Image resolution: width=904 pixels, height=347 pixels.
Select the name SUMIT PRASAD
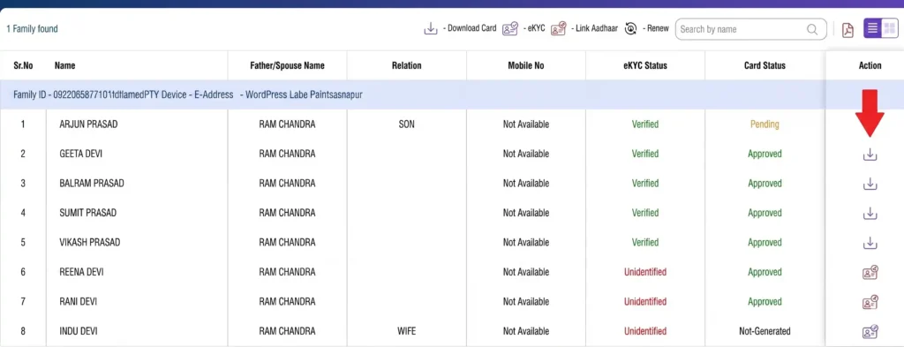[87, 213]
